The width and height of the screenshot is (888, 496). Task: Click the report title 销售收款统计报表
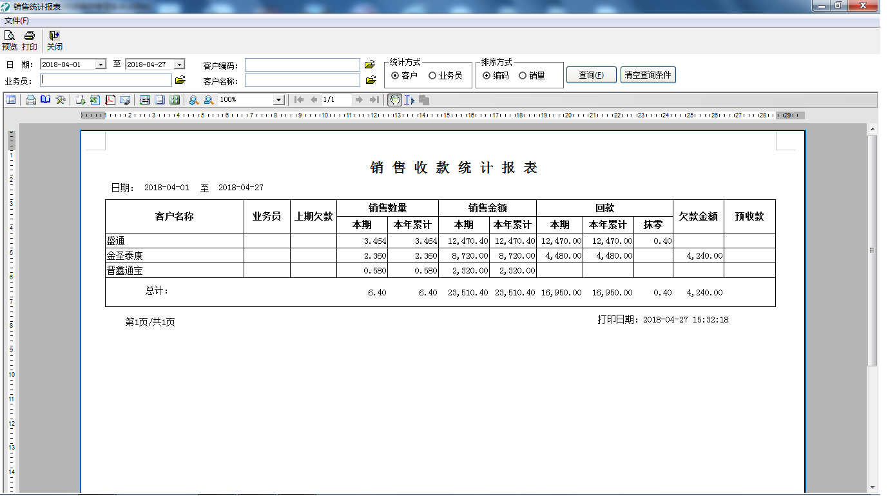[x=454, y=168]
